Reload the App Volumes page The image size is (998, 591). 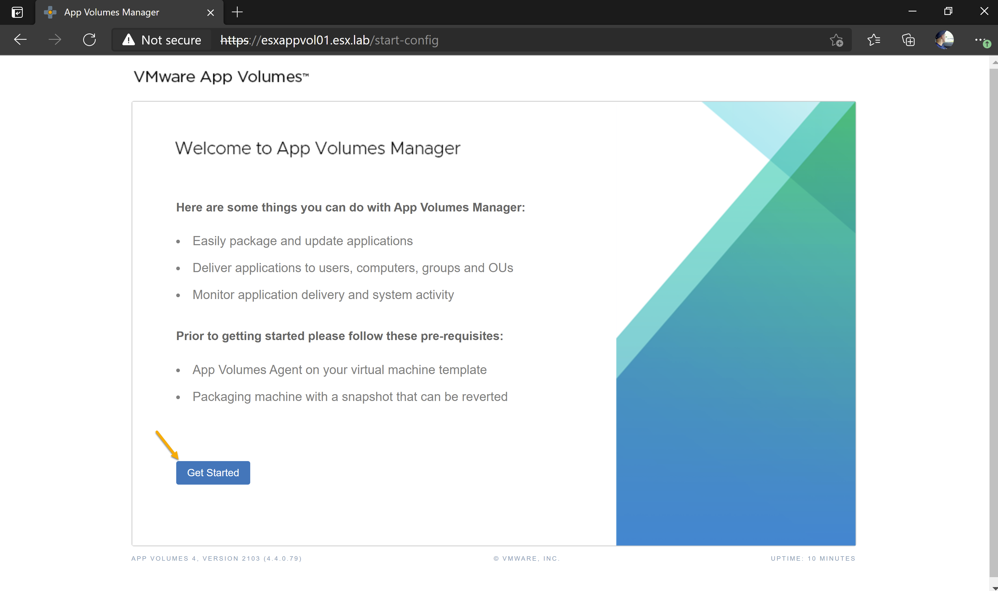coord(90,40)
